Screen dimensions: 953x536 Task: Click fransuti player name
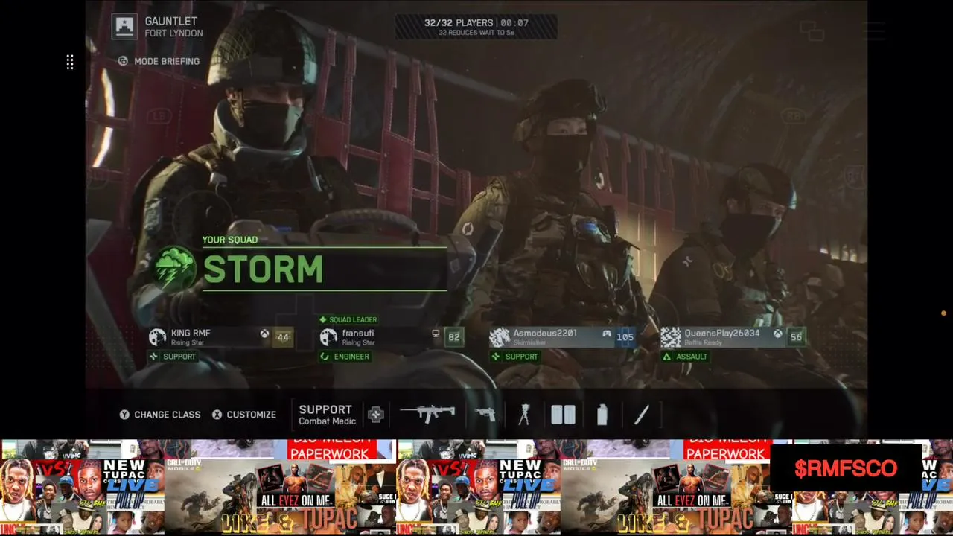click(358, 333)
